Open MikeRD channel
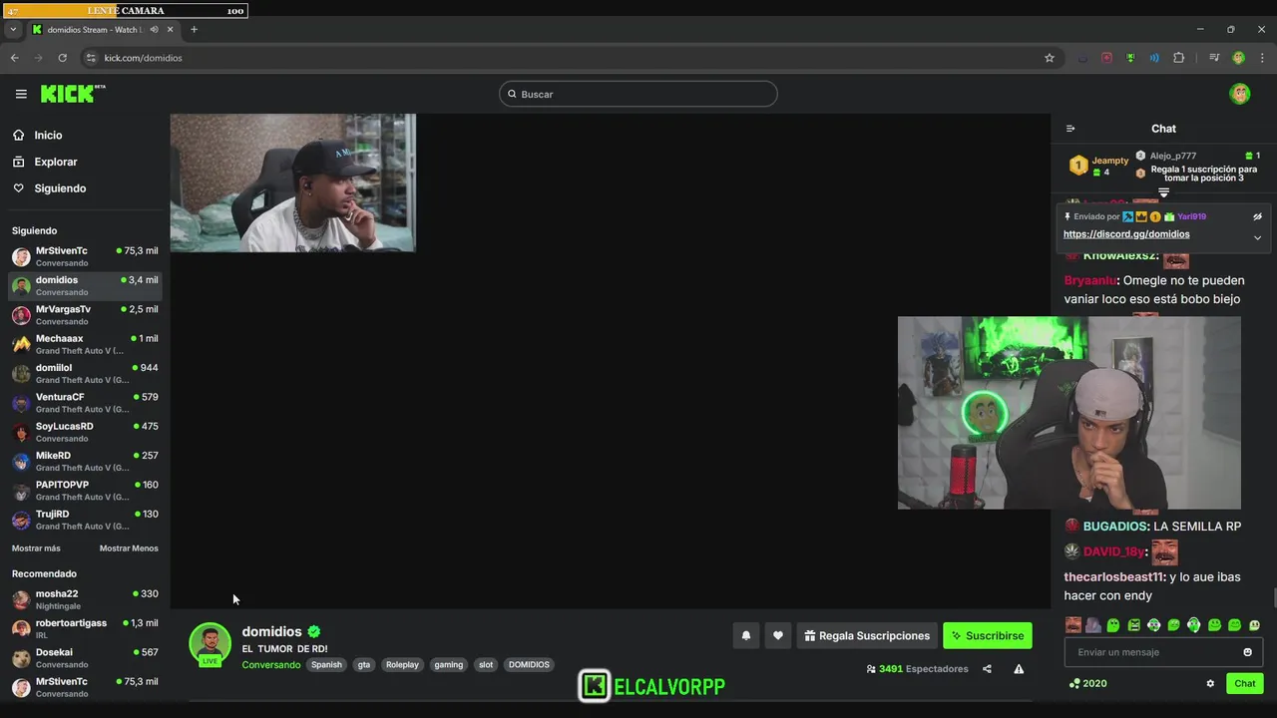 pos(85,461)
